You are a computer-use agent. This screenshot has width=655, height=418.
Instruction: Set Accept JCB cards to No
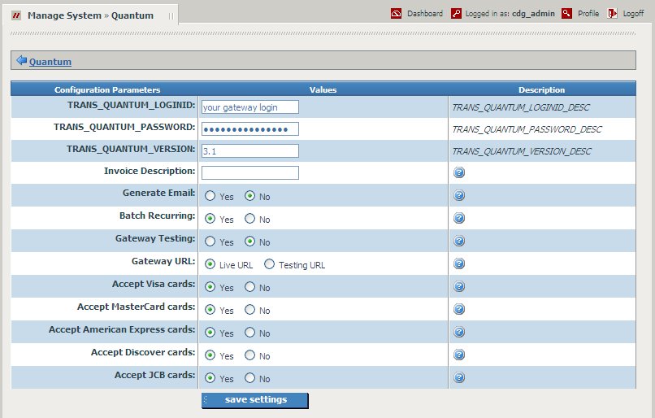[x=249, y=378]
